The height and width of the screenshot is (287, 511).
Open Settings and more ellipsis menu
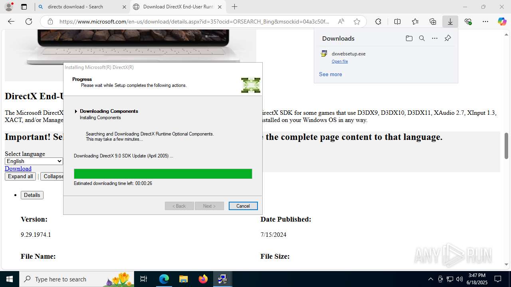[485, 22]
